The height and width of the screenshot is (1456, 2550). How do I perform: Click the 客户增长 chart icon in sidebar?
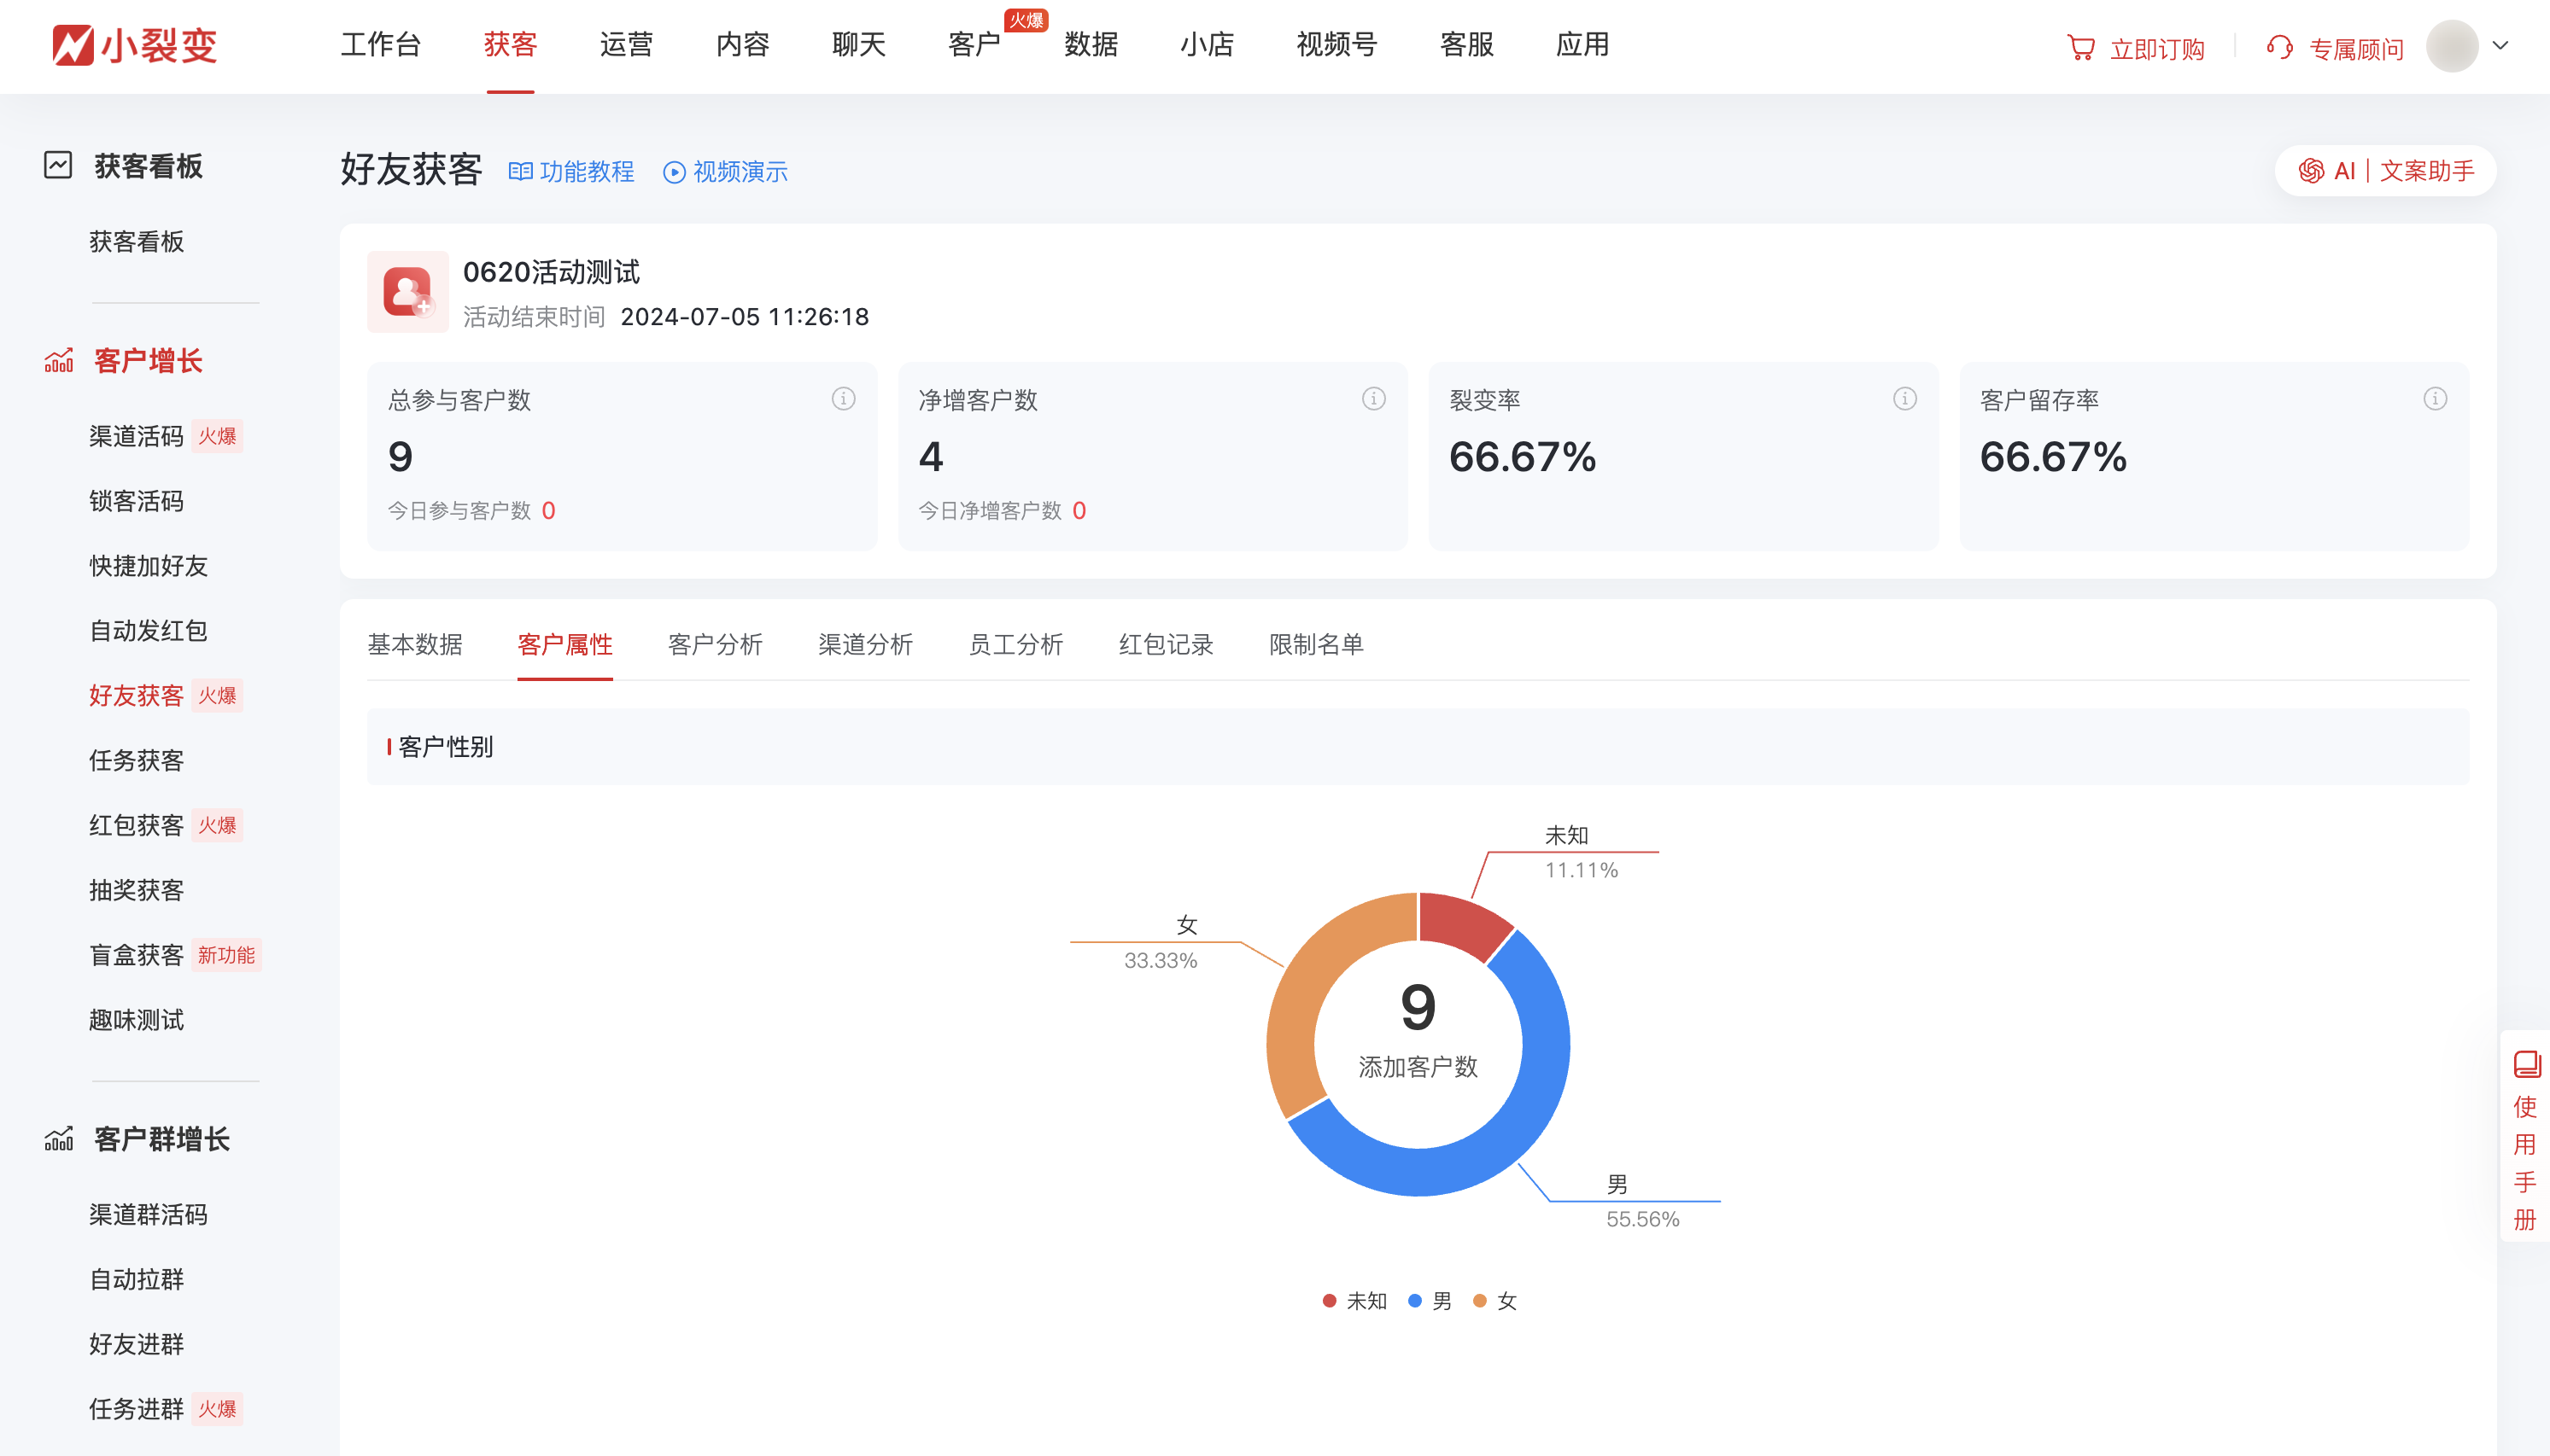[x=60, y=361]
